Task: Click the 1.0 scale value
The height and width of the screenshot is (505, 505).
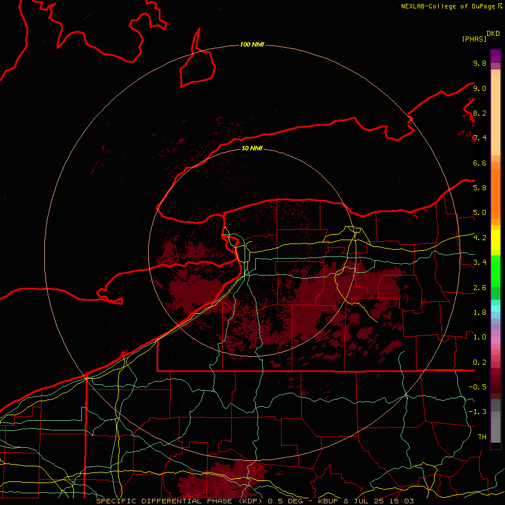Action: coord(480,337)
